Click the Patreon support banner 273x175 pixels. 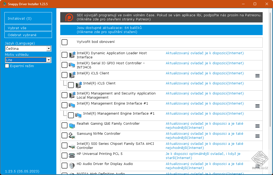[x=161, y=17]
